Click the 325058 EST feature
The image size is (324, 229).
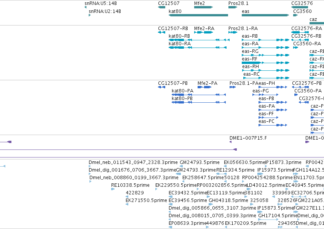[x=252, y=204]
